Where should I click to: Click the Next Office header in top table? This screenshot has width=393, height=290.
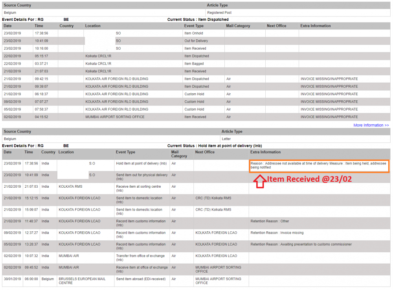[x=276, y=26]
